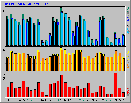Click day 1 on the x-axis
Screen dimensions: 131x103
click(x=8, y=100)
